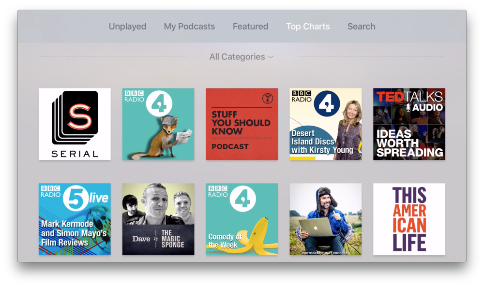The image size is (484, 287).
Task: Go to the Featured tab
Action: pos(250,27)
